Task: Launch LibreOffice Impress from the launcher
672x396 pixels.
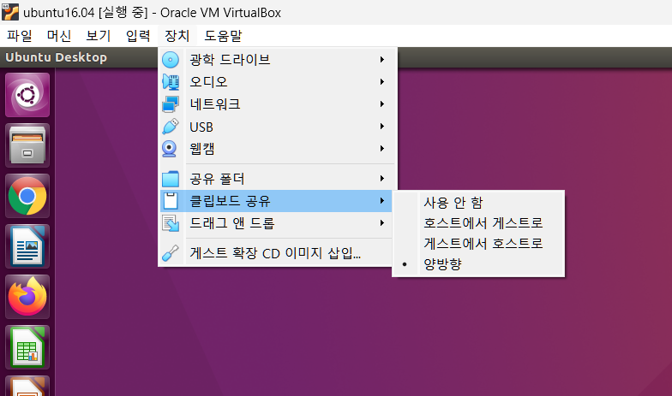Action: tap(27, 386)
